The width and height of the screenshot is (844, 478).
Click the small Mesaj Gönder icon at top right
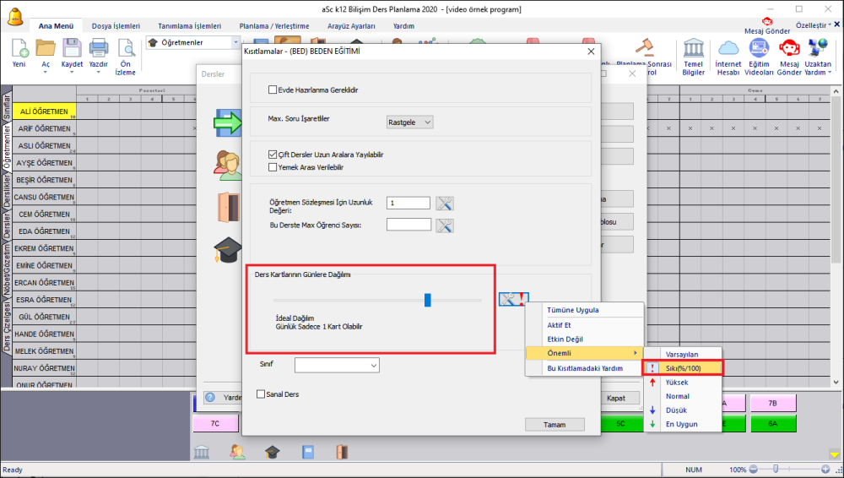tap(767, 22)
